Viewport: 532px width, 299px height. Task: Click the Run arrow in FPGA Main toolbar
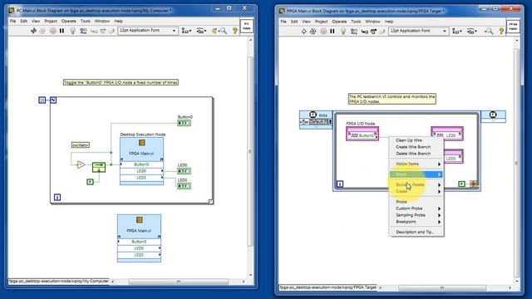coord(303,32)
